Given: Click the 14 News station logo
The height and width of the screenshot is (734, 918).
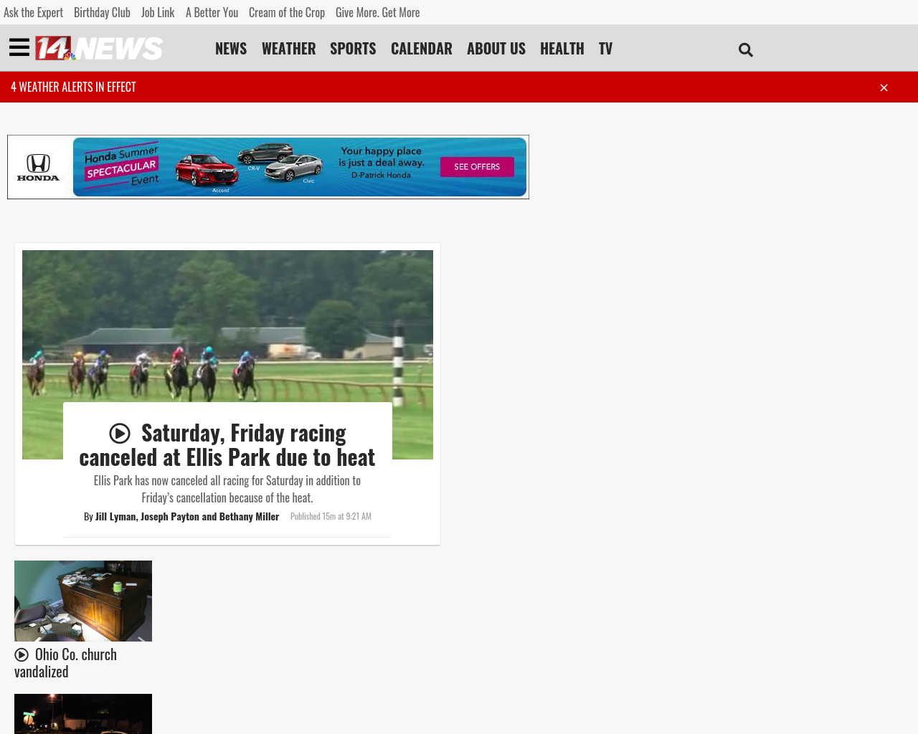Looking at the screenshot, I should click(x=98, y=48).
